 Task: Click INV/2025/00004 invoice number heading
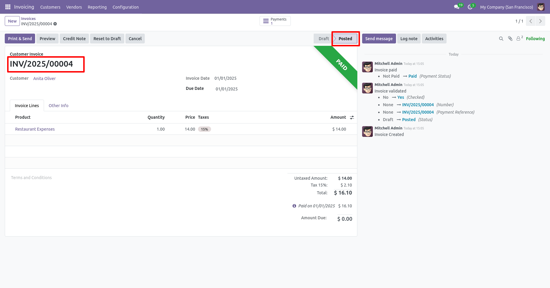tap(41, 64)
